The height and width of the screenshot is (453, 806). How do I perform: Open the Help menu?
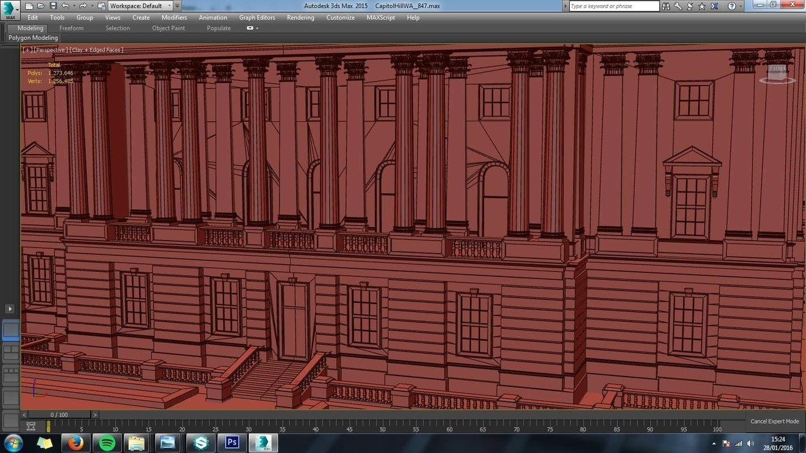click(x=413, y=18)
